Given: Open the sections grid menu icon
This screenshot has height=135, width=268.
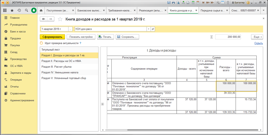Looking at the screenshot, I should tap(5, 10).
